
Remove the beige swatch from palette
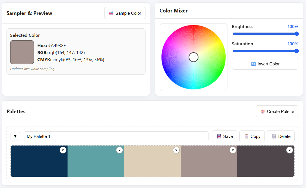[x=176, y=150]
